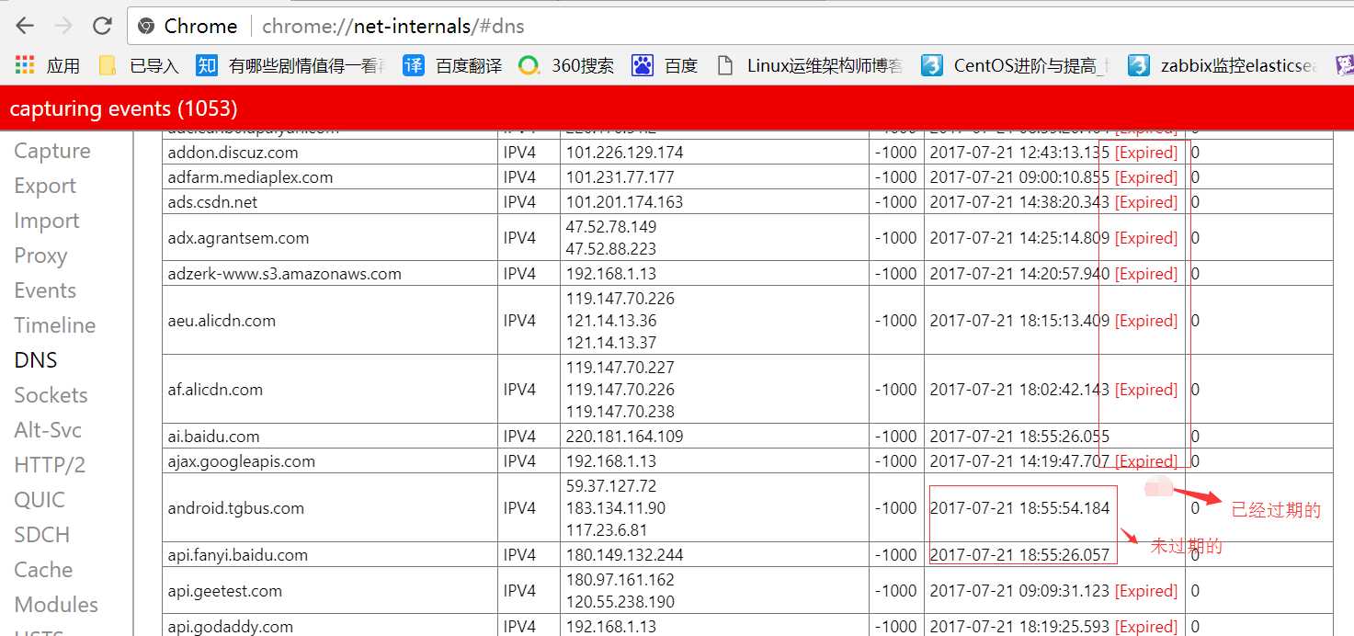The image size is (1354, 636).
Task: Open the zabbix监控elasticsearch bookmark
Action: (1223, 65)
